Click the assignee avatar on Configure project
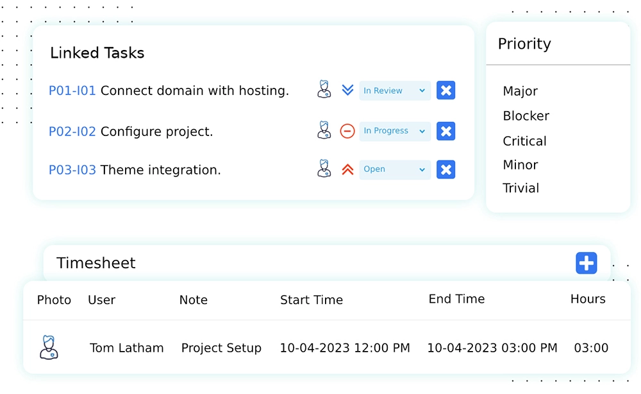This screenshot has height=394, width=641. pyautogui.click(x=324, y=130)
